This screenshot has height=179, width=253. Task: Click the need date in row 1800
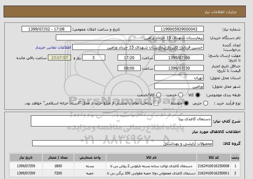click(26, 166)
